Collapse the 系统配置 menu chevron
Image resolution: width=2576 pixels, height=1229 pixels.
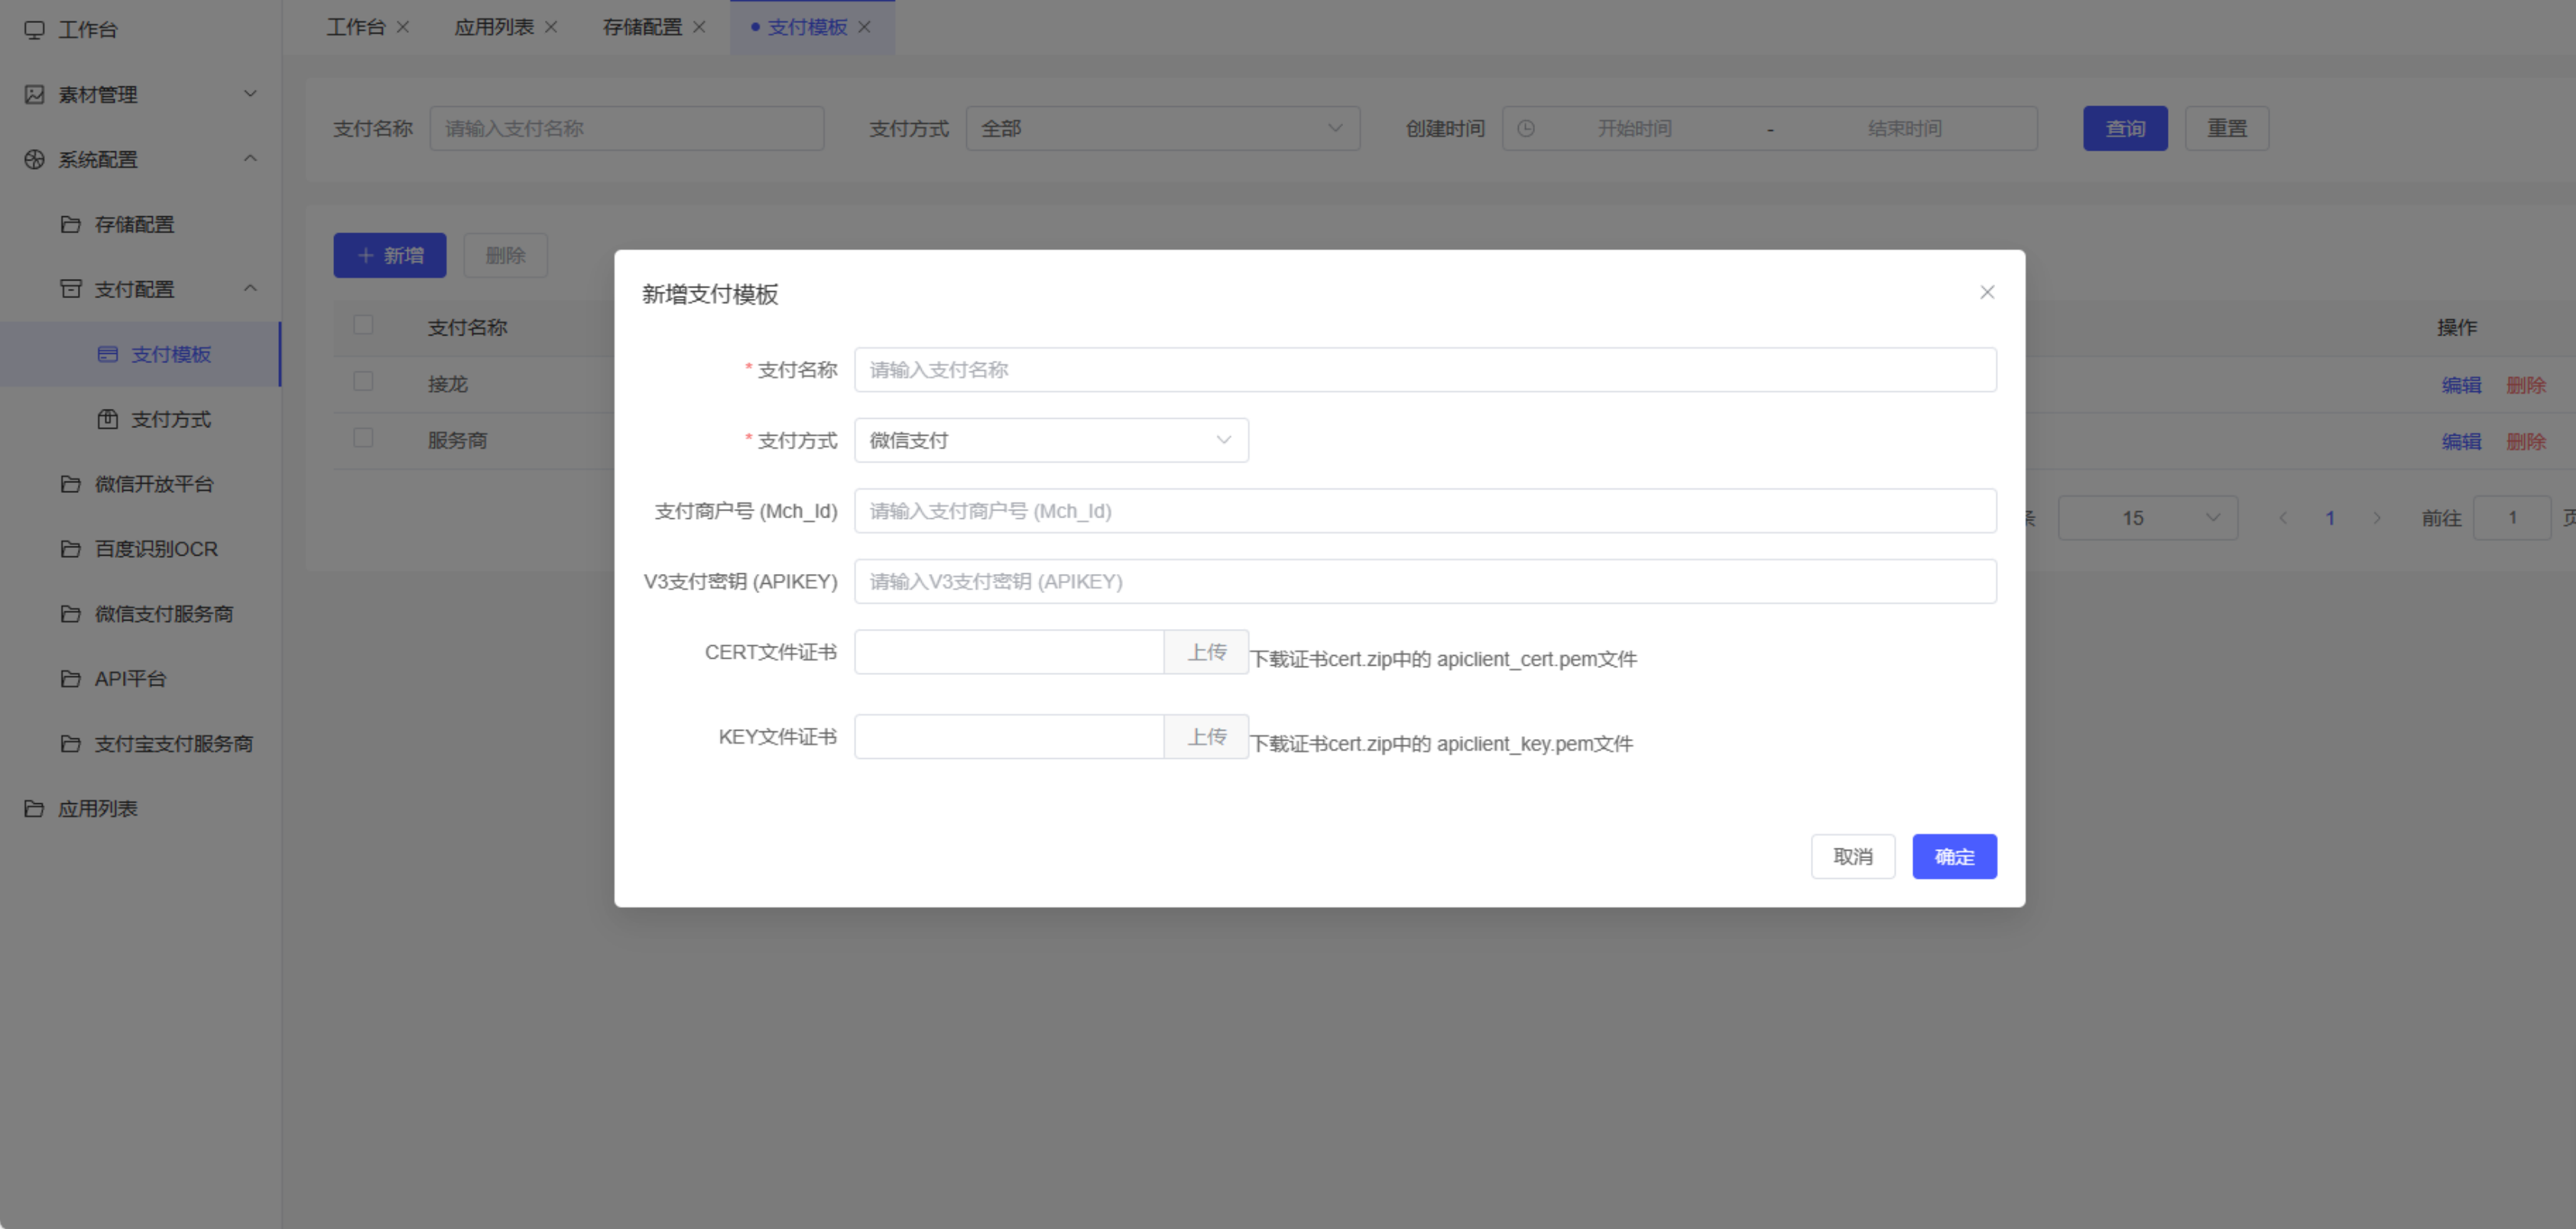point(250,158)
